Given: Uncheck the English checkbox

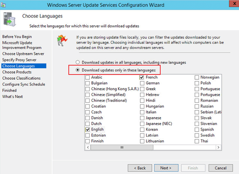Looking at the screenshot, I should (x=88, y=129).
